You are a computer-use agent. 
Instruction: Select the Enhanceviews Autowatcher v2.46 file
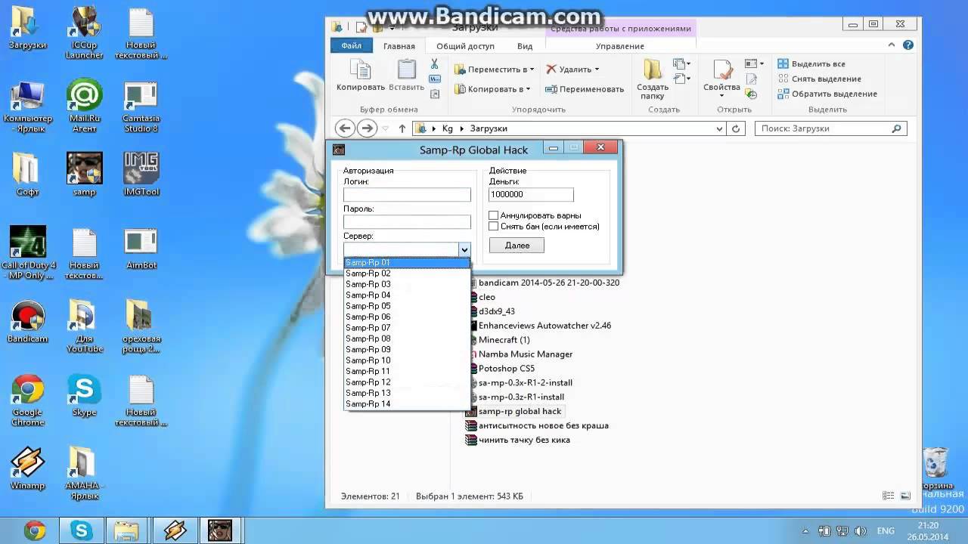coord(538,326)
